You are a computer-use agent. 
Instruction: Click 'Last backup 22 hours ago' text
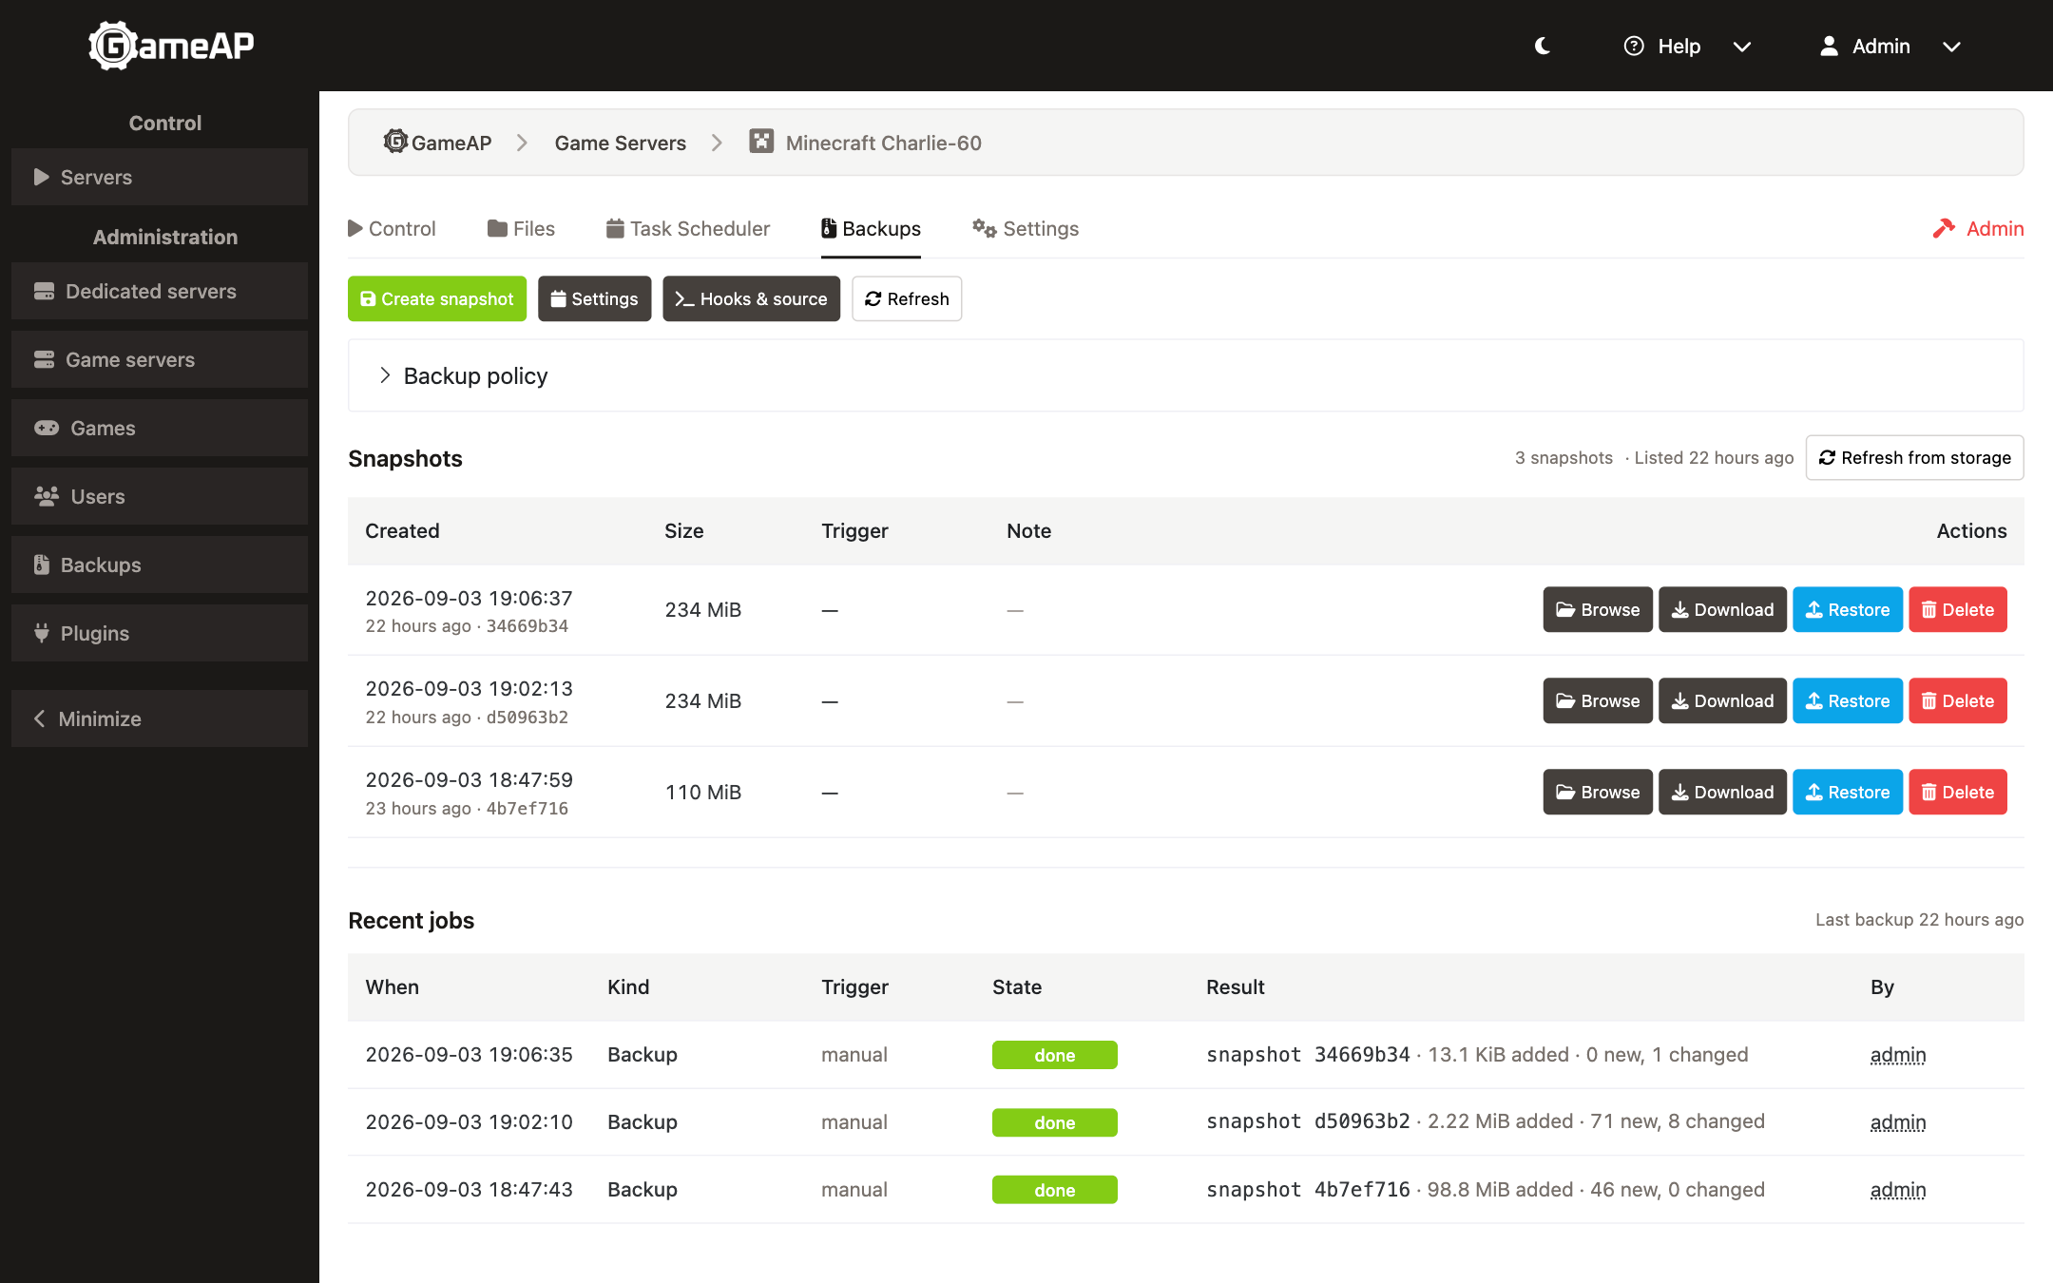pos(1920,920)
